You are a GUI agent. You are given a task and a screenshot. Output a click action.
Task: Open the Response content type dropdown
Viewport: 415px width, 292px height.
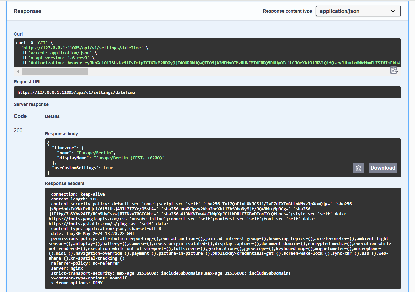358,11
